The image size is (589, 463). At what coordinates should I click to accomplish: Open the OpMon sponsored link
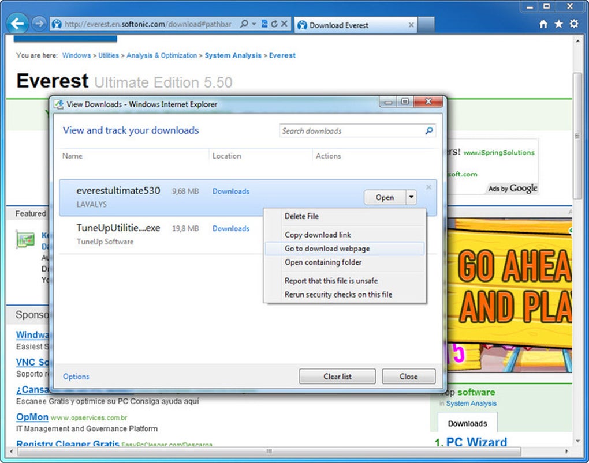point(32,417)
